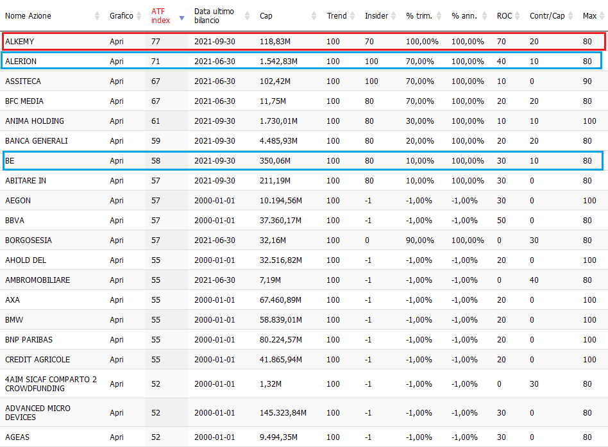Open Apri for CREDIT AGRICOLE
The image size is (608, 447).
click(x=117, y=359)
